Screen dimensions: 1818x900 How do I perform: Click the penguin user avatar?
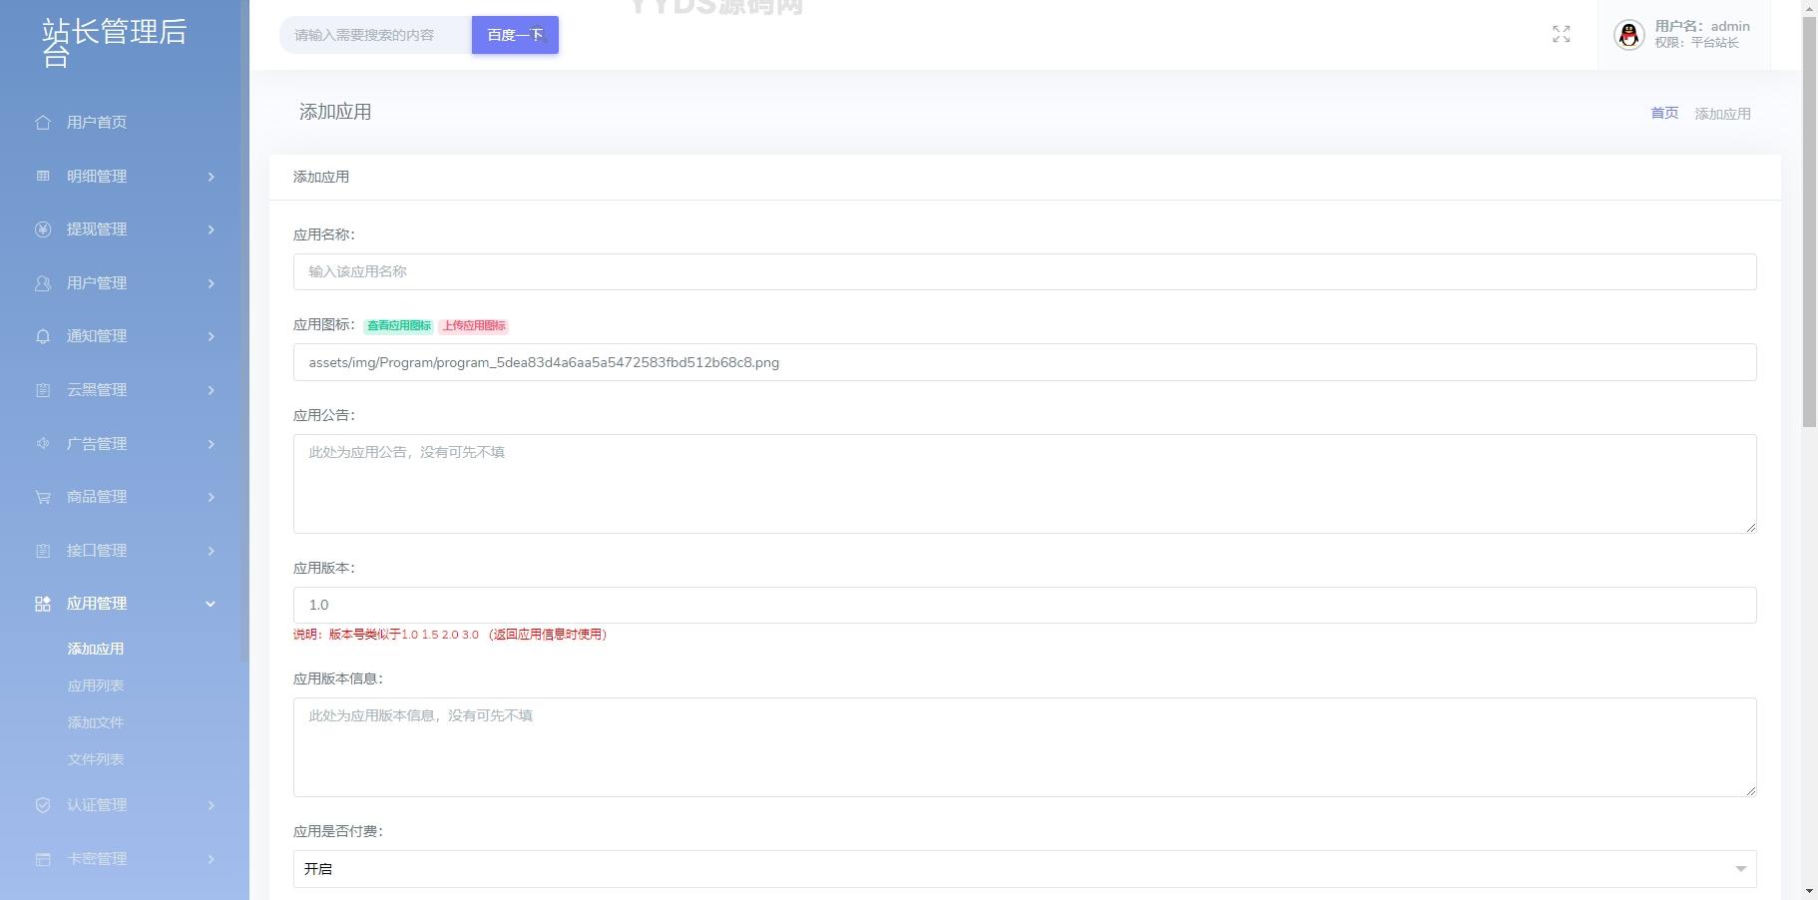[1628, 35]
